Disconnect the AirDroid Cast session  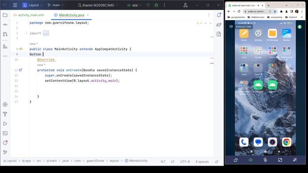pyautogui.click(x=295, y=160)
